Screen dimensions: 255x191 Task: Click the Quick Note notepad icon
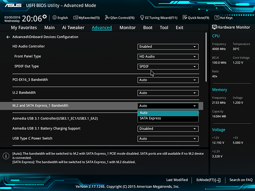point(185,17)
